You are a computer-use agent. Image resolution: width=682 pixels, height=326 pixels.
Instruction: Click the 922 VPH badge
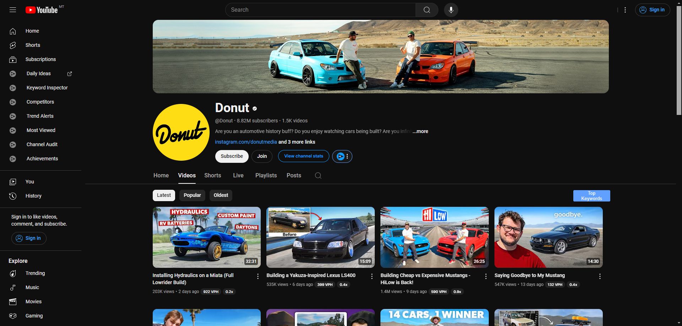(x=211, y=292)
